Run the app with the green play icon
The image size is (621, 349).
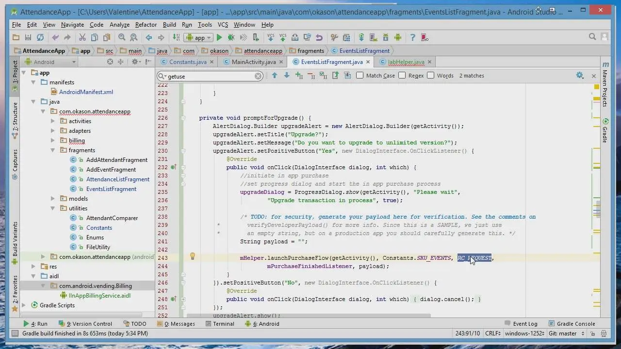pyautogui.click(x=219, y=37)
